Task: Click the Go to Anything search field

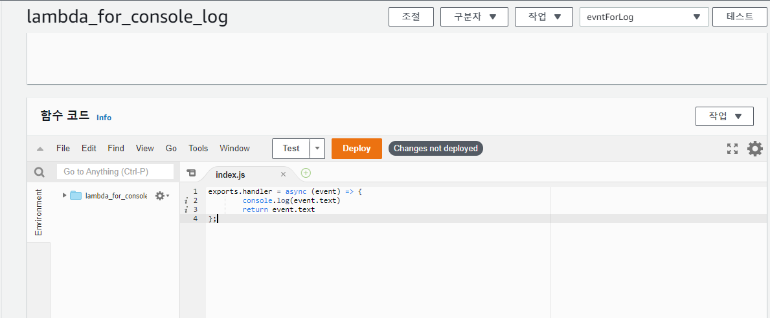Action: [x=115, y=171]
